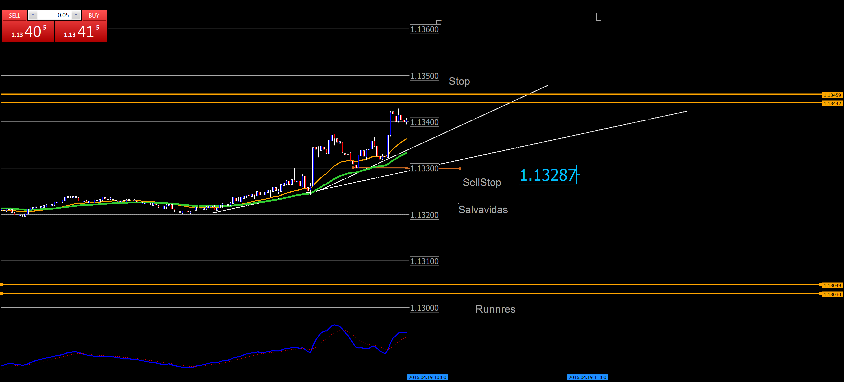
Task: Click the 1.13300 price level label
Action: click(424, 168)
